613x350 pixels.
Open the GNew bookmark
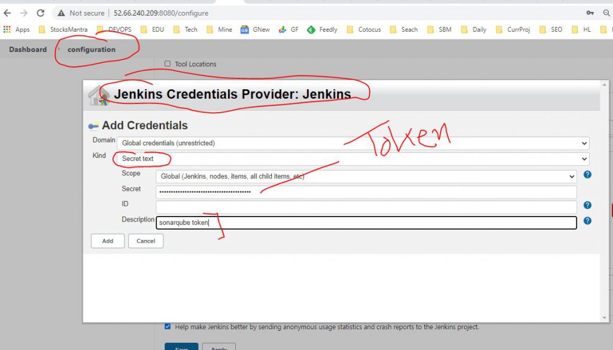[x=255, y=29]
